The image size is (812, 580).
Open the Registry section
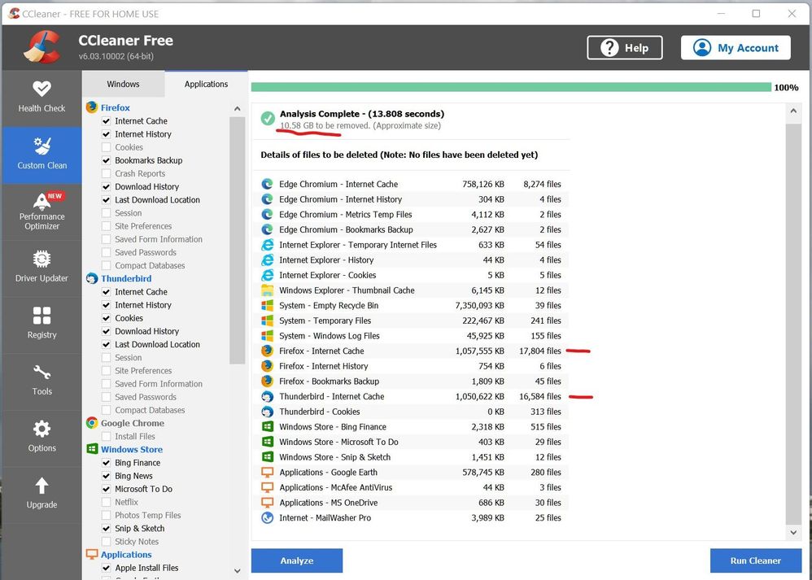click(41, 325)
